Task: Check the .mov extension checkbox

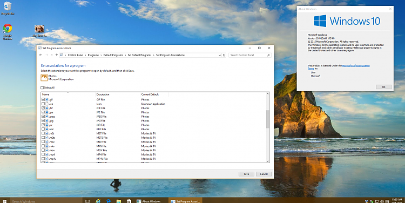Action: point(43,150)
